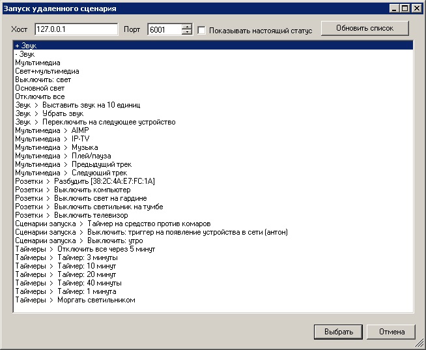This screenshot has width=426, height=350.
Task: Select 'Звук > Убрать звук' row
Action: (213, 113)
